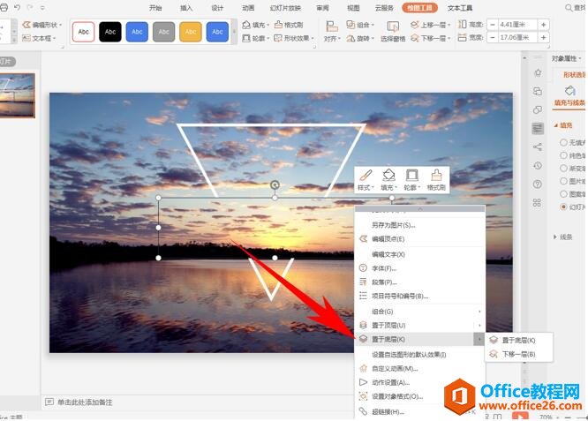Viewport: 588px width, 421px height.
Task: Open the 组合 (Group) ribbon dropdown
Action: [360, 25]
